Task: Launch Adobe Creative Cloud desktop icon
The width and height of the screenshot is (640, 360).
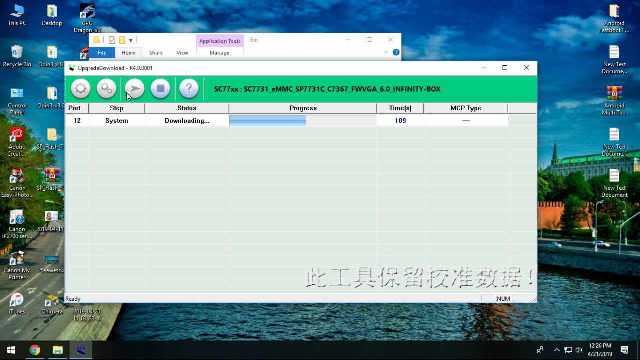Action: [17, 142]
